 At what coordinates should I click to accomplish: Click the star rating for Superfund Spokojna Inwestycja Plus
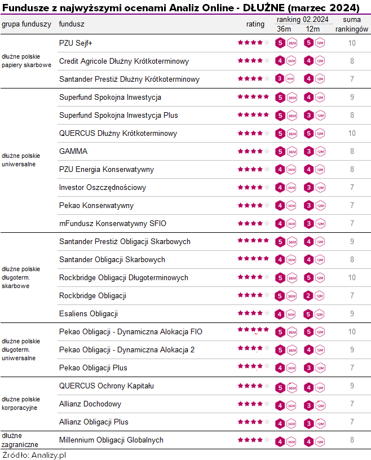click(x=253, y=115)
